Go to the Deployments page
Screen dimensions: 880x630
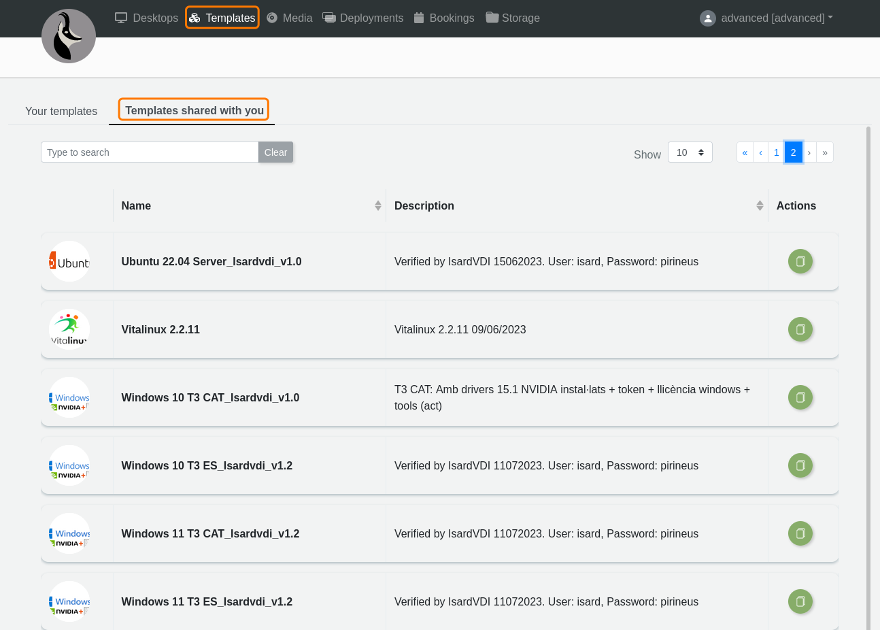pyautogui.click(x=362, y=18)
